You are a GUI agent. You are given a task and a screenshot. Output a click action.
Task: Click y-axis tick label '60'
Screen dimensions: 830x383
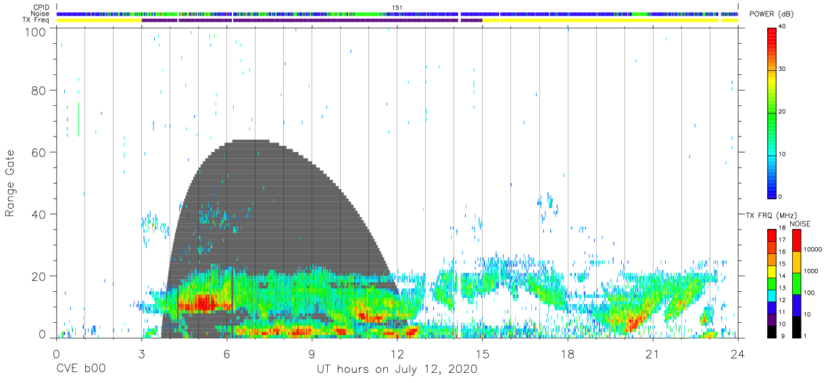[40, 152]
